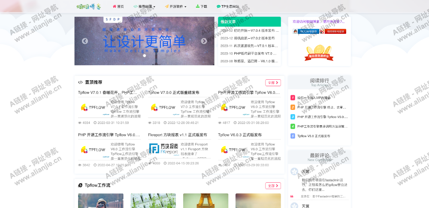Show previous slide with the carousel left arrow
Screen dimensions: 429x208
[85, 41]
